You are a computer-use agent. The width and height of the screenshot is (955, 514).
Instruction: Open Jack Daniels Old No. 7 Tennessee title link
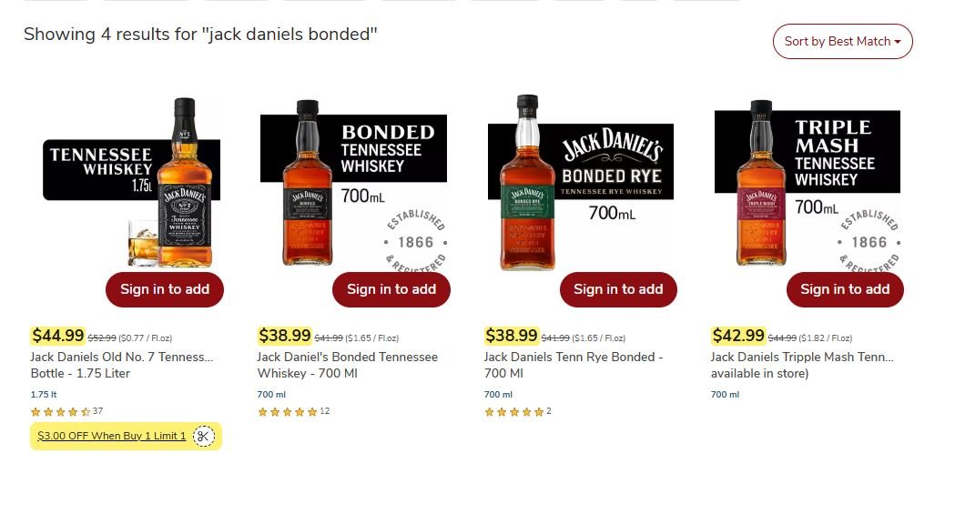[x=122, y=365]
